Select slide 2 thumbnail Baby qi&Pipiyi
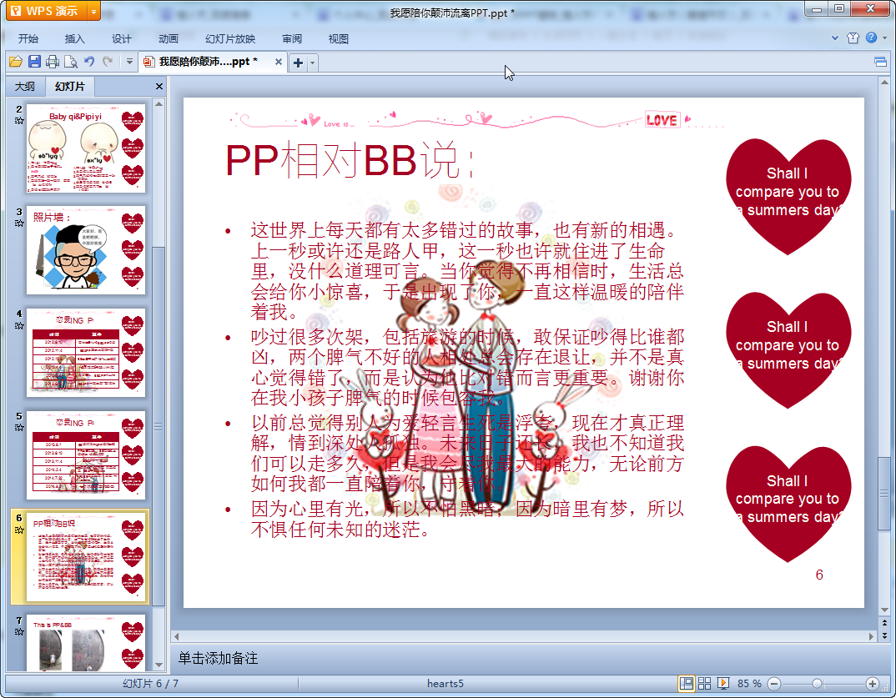 tap(86, 148)
